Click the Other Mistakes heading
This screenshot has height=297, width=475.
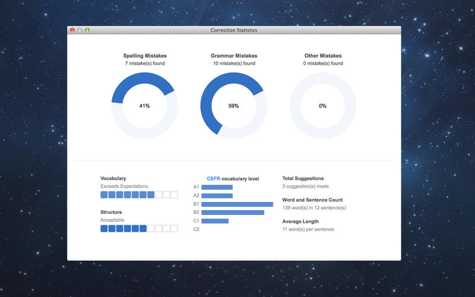click(323, 56)
